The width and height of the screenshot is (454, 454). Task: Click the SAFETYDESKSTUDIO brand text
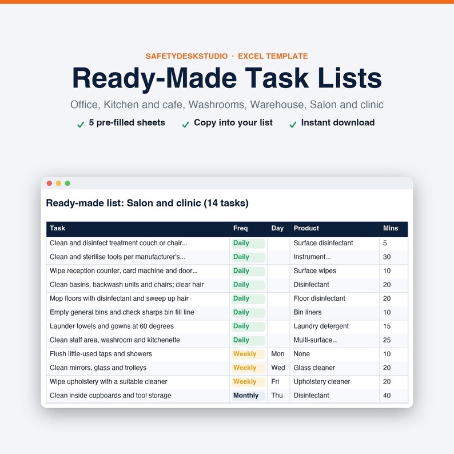(x=186, y=56)
